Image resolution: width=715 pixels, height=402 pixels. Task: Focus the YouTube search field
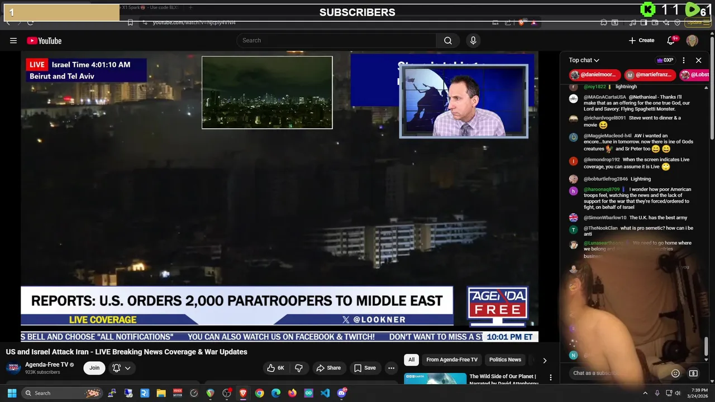(337, 40)
